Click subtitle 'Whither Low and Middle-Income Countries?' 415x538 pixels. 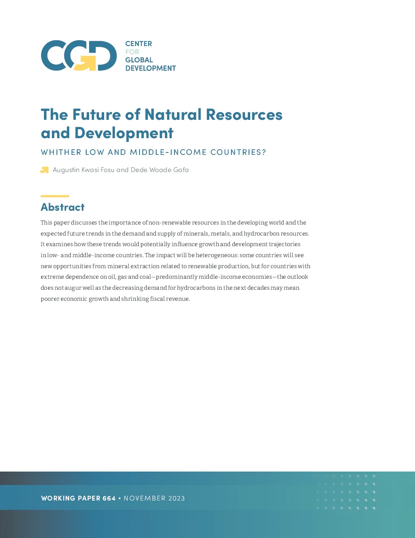coord(153,152)
